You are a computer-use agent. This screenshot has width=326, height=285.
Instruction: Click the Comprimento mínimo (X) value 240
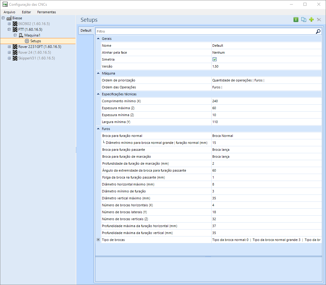(x=266, y=101)
